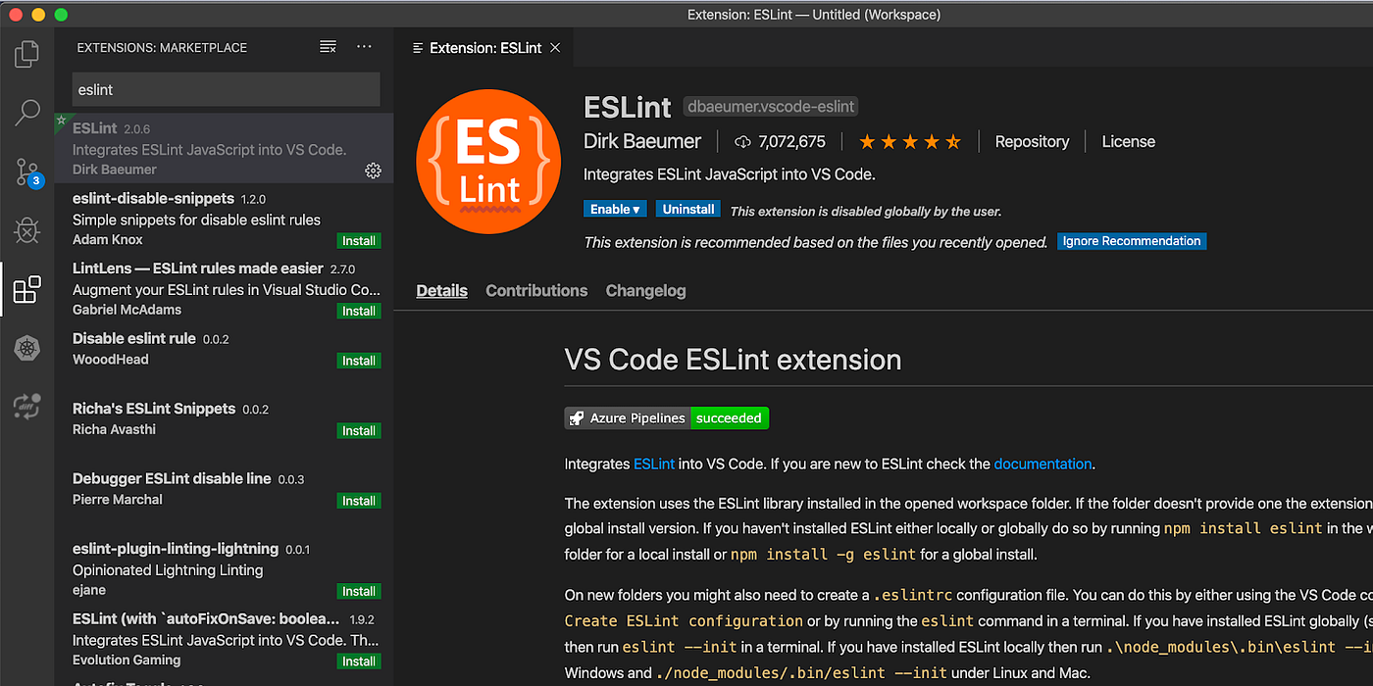Viewport: 1373px width, 686px height.
Task: Open the Kubernetes view in activity bar
Action: click(x=27, y=348)
